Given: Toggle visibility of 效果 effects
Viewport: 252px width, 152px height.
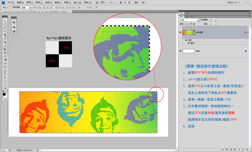Looking at the screenshot, I should 186,40.
